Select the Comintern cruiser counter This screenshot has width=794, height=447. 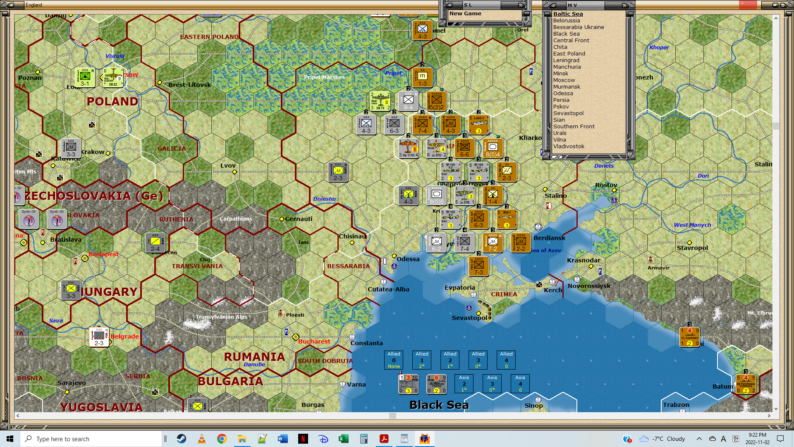(689, 337)
